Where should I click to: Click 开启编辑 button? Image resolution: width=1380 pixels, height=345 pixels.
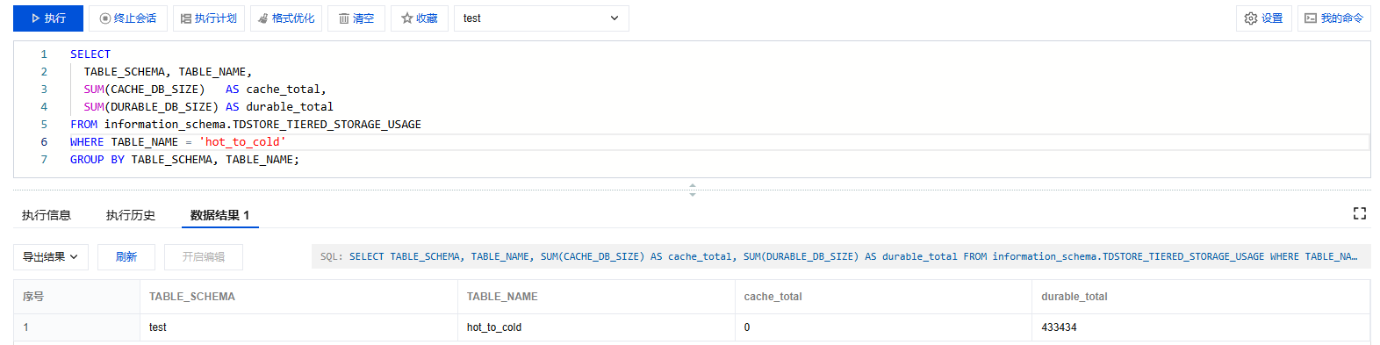pos(204,257)
